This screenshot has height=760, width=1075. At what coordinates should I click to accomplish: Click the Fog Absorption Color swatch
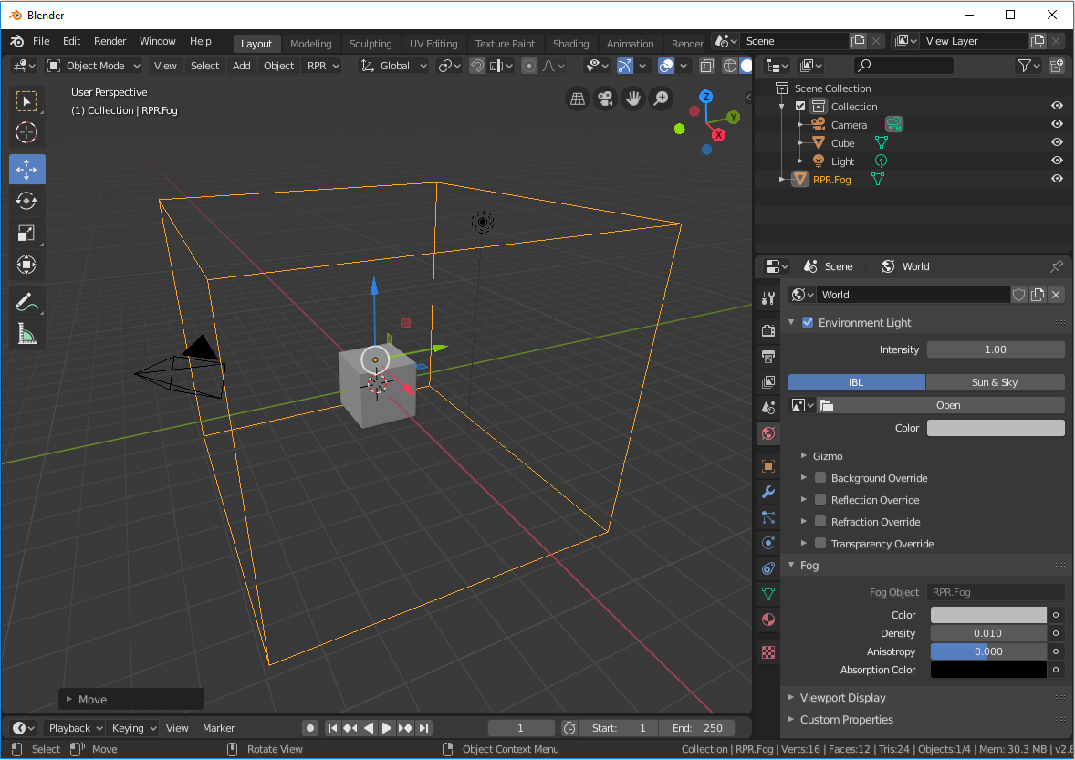[x=988, y=670]
